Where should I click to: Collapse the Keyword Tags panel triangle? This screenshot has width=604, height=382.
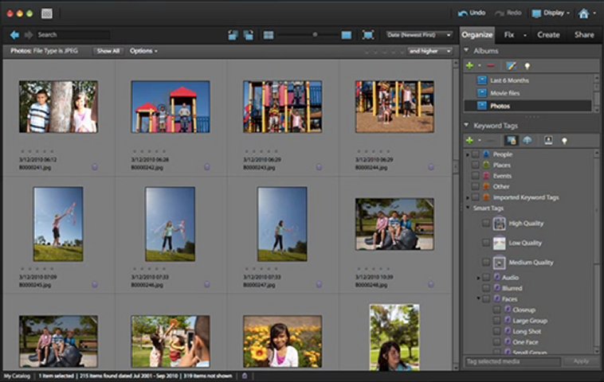tap(466, 125)
